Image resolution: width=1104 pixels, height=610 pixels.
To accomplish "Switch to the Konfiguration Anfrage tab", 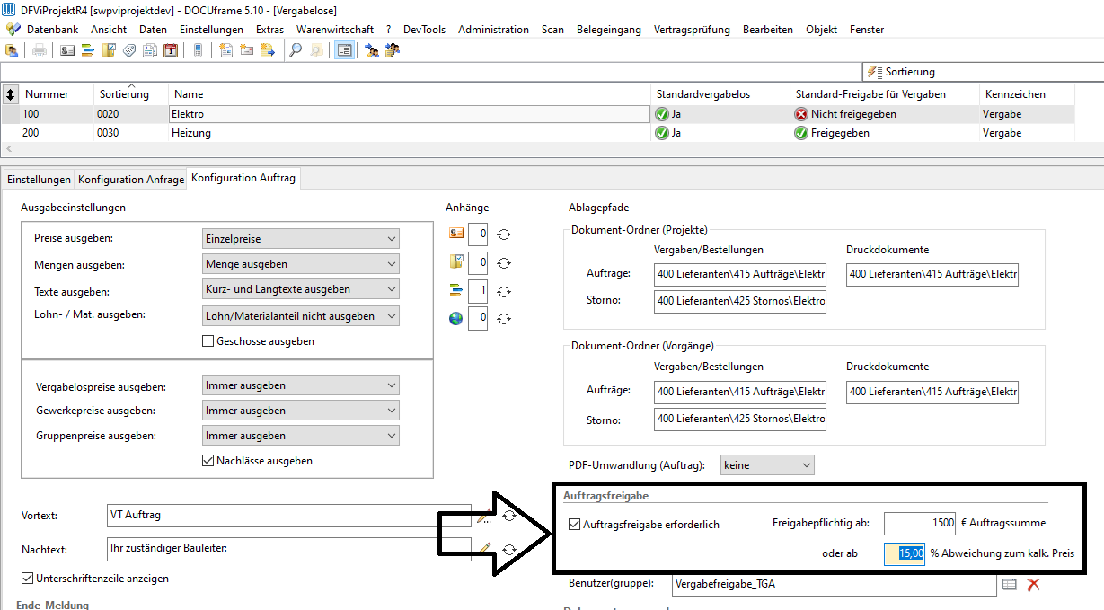I will click(131, 179).
